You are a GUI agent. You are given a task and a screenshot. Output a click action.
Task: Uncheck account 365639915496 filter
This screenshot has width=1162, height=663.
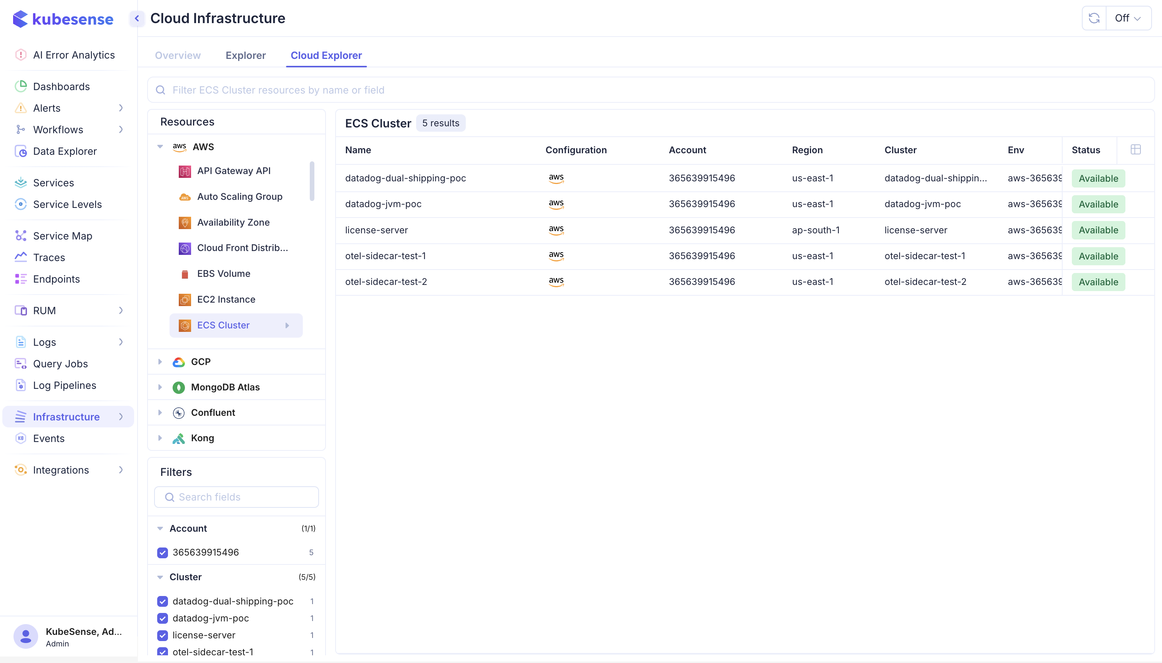[x=162, y=553]
